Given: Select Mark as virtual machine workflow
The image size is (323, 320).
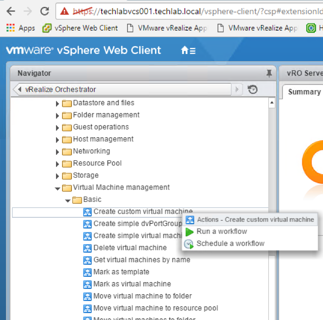Looking at the screenshot, I should [x=132, y=284].
